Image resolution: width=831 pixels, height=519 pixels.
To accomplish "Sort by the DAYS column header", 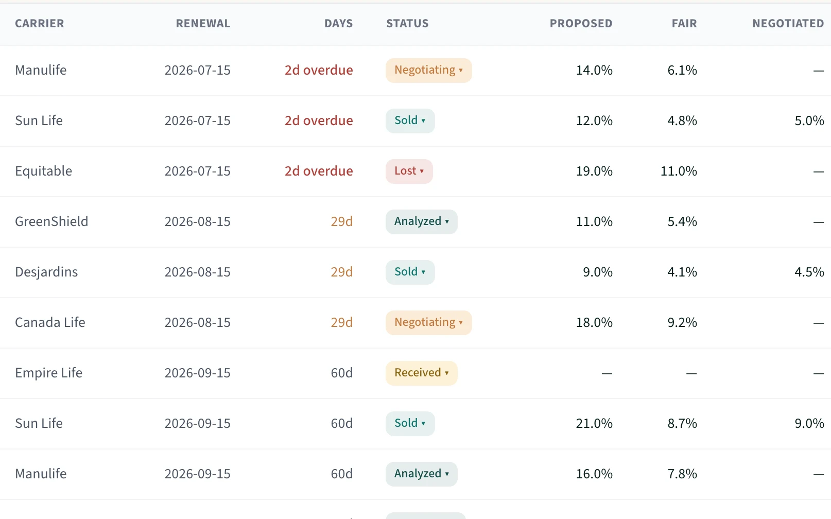I will click(x=338, y=24).
